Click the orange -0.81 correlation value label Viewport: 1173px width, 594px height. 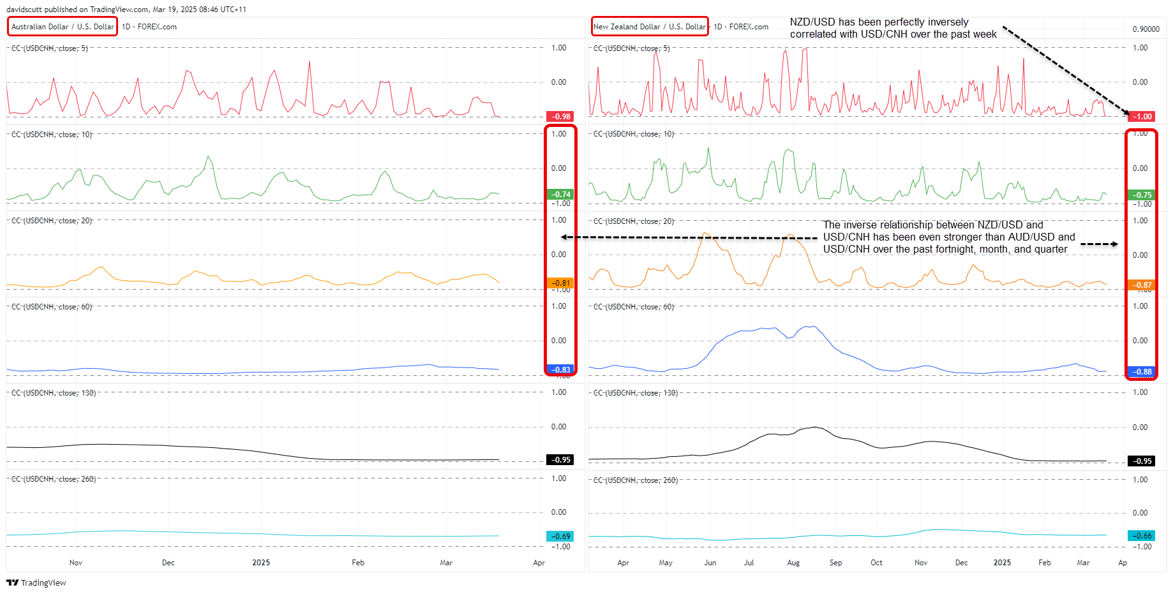[560, 283]
